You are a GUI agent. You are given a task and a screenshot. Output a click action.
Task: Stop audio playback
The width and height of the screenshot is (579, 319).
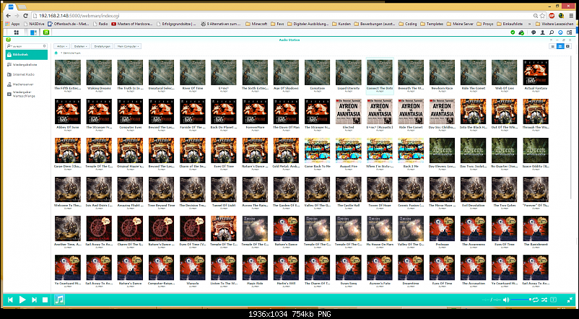(45, 300)
